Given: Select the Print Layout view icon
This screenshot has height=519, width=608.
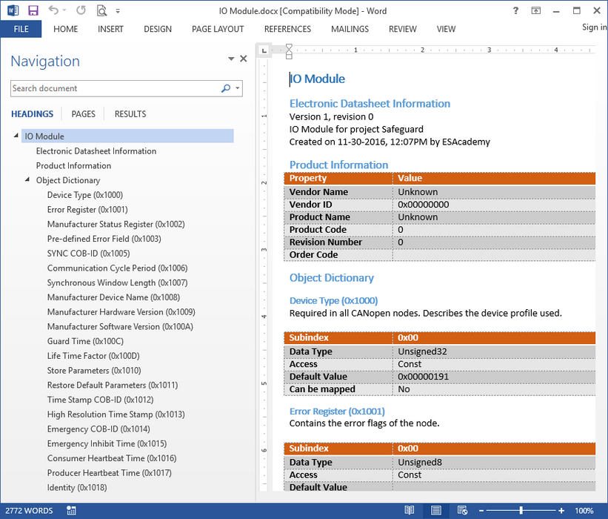Looking at the screenshot, I should point(436,511).
